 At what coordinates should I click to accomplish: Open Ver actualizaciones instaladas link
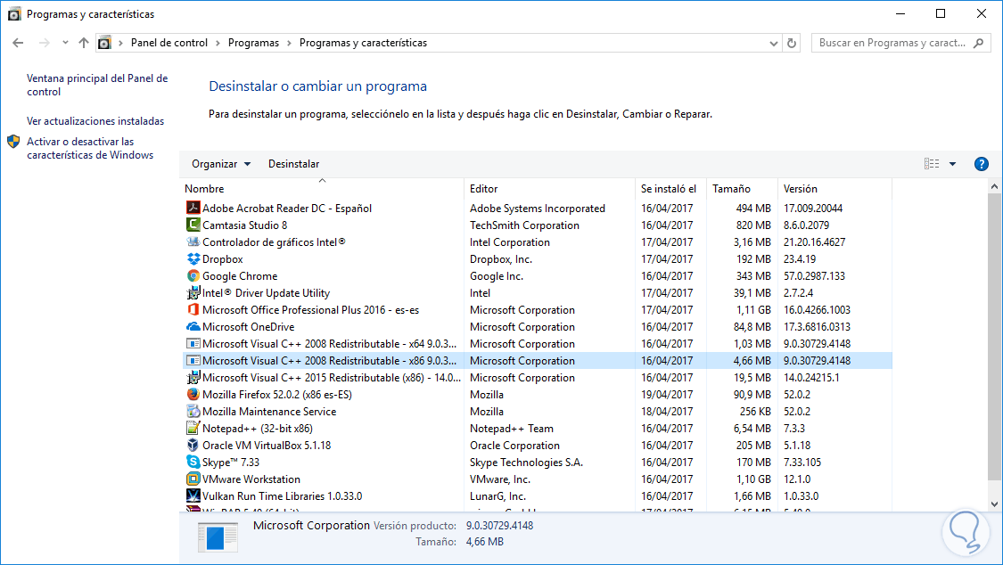95,121
